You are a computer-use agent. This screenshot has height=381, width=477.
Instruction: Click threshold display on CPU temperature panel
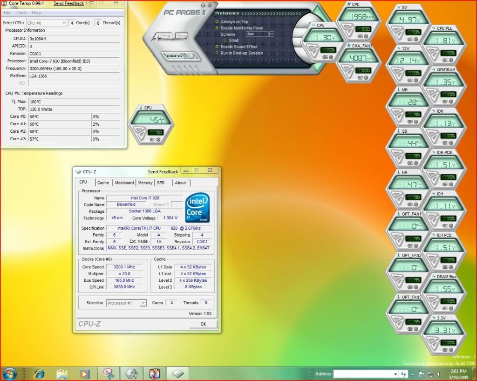155,132
